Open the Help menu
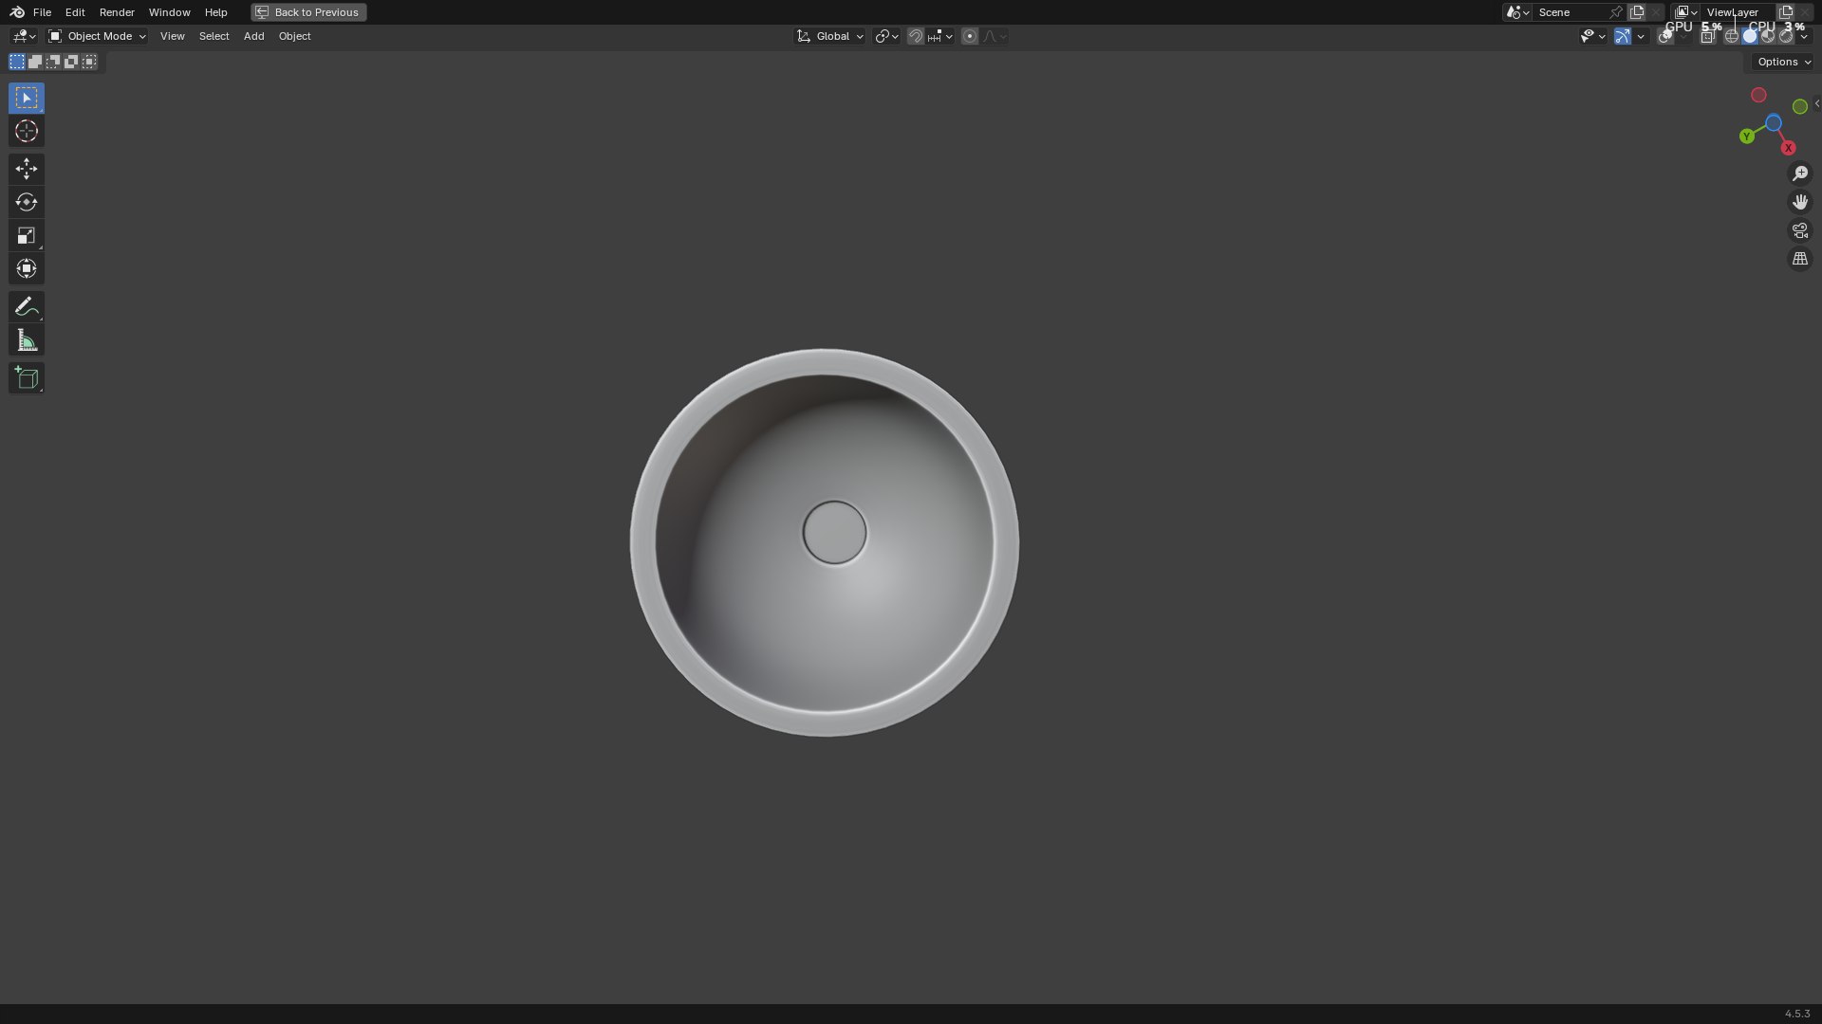 pos(215,12)
